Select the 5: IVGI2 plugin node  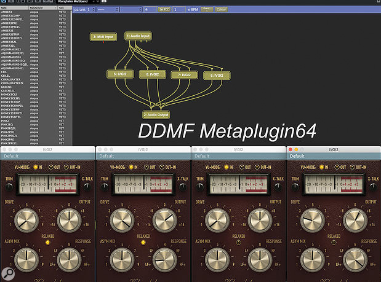120,74
